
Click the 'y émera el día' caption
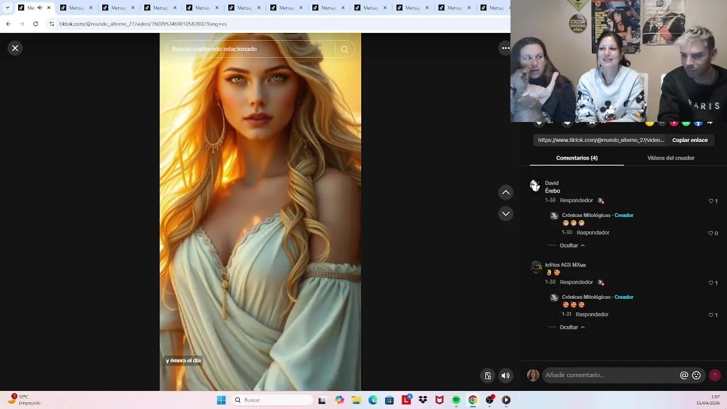pyautogui.click(x=183, y=360)
